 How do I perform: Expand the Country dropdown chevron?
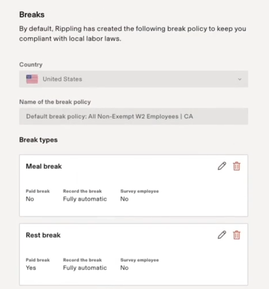pyautogui.click(x=240, y=79)
